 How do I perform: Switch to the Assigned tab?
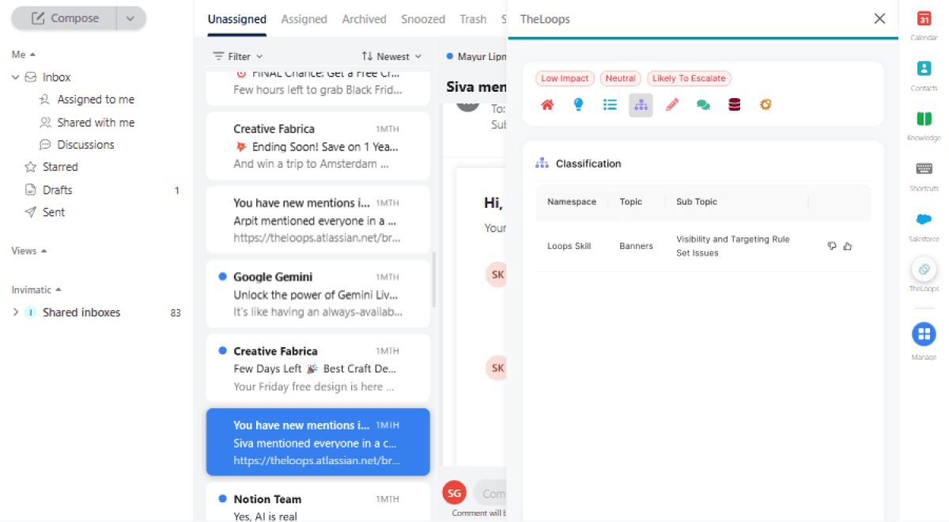[x=304, y=19]
